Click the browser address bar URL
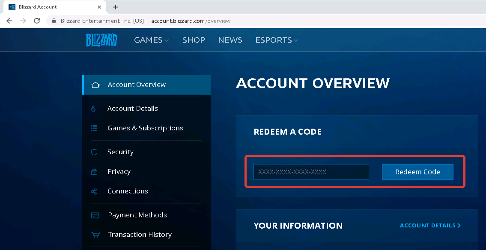 (x=191, y=21)
